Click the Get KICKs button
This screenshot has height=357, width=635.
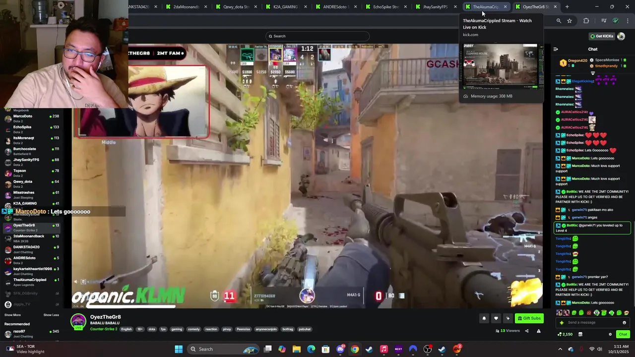click(602, 36)
